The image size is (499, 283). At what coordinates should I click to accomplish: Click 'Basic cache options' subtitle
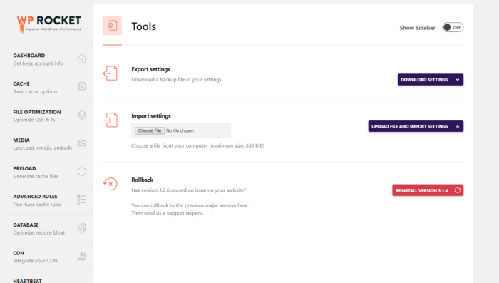click(x=35, y=92)
